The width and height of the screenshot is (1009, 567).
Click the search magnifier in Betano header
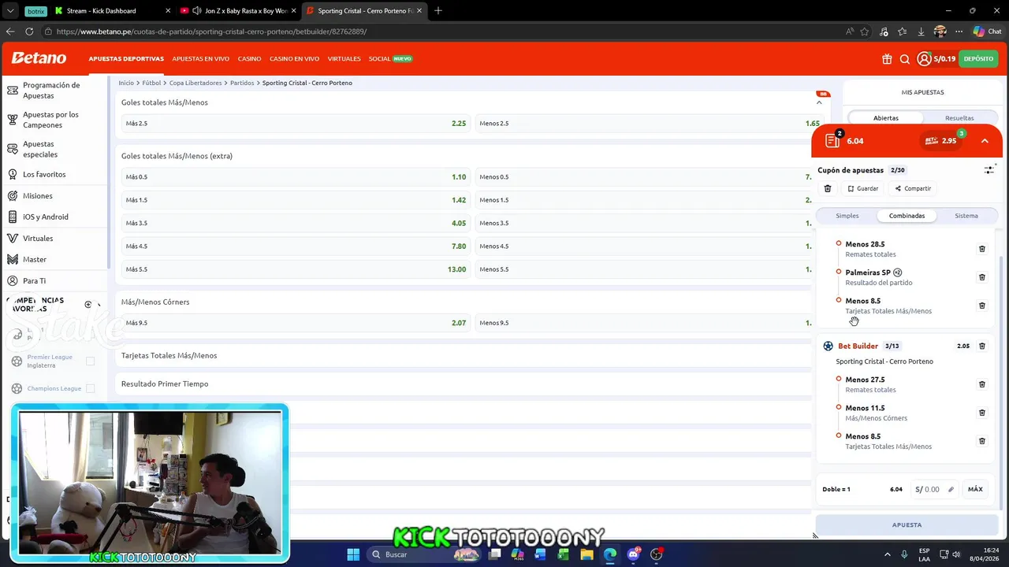pyautogui.click(x=905, y=59)
